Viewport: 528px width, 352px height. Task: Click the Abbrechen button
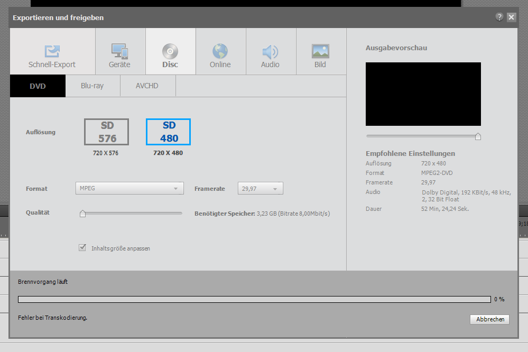click(489, 319)
